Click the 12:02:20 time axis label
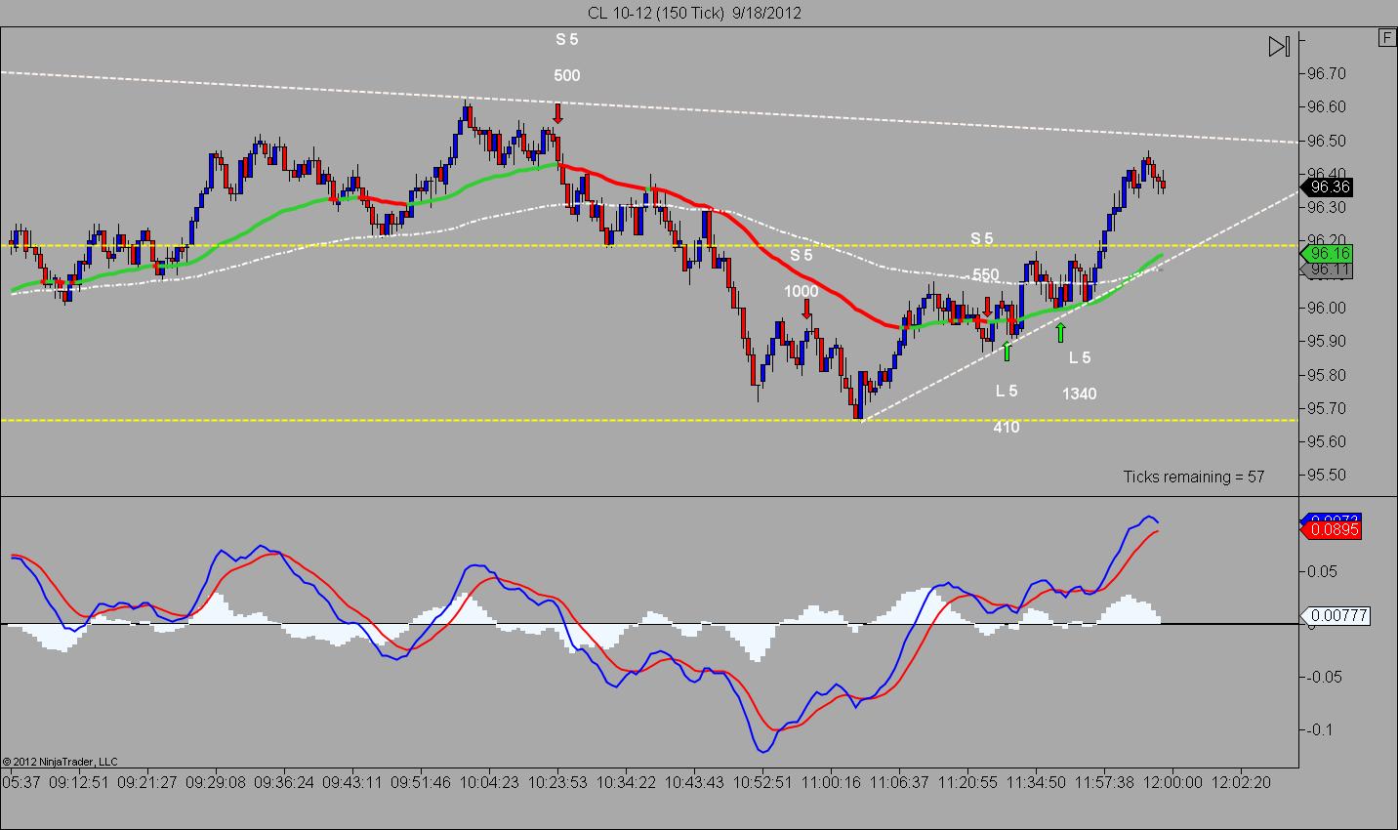The width and height of the screenshot is (1398, 830). (1241, 782)
